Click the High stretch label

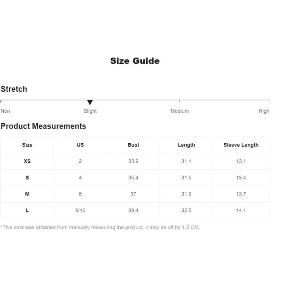264,111
